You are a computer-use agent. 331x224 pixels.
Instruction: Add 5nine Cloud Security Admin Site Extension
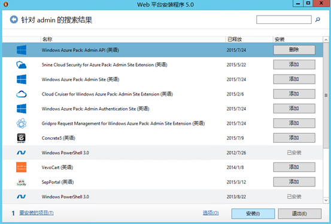(x=294, y=65)
